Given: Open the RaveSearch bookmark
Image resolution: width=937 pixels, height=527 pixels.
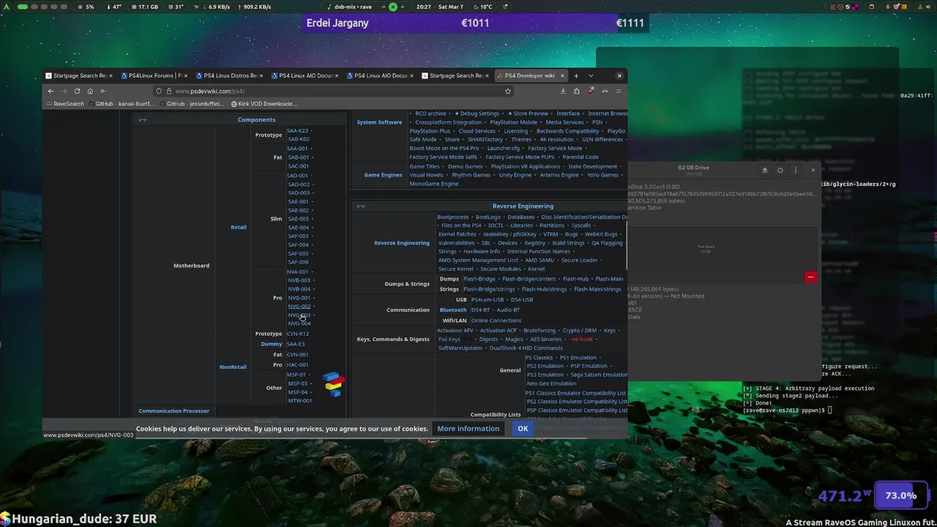Looking at the screenshot, I should [x=64, y=104].
